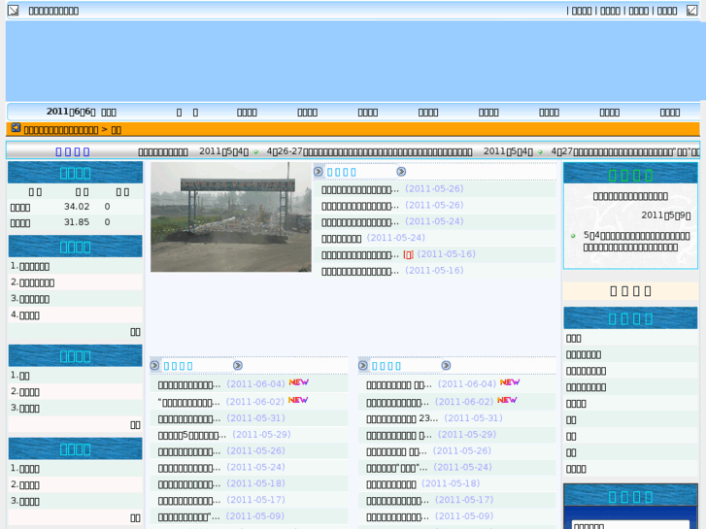
Task: Click the beige banner heading in the sidebar
Action: 630,291
